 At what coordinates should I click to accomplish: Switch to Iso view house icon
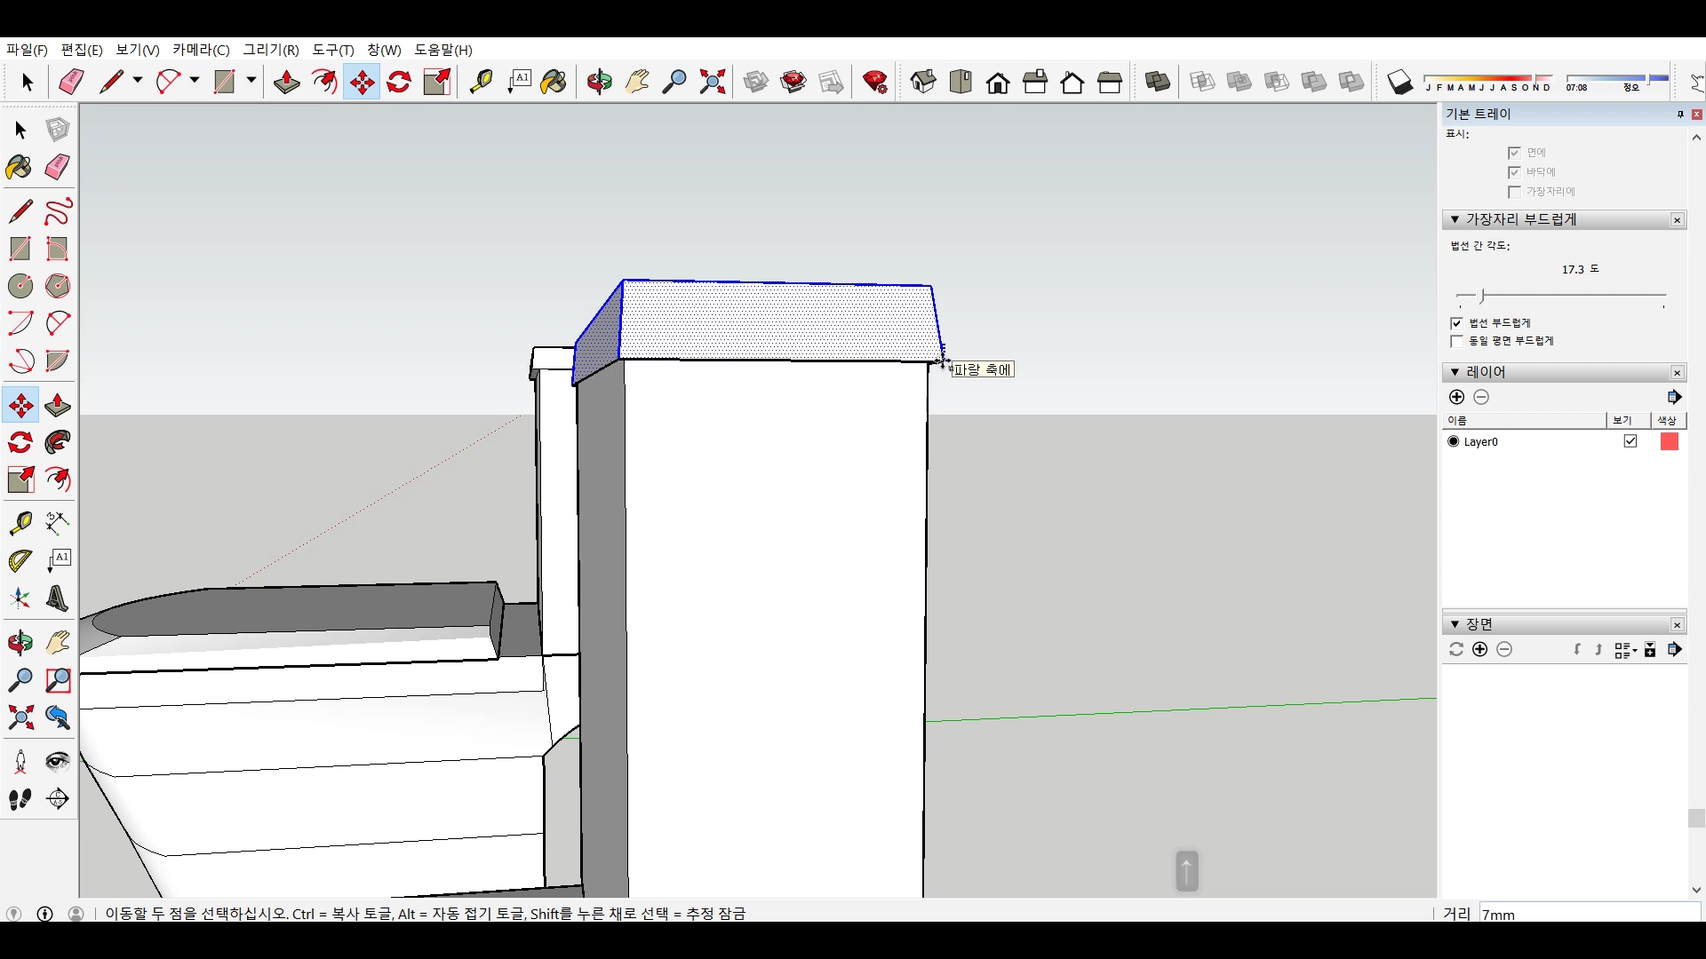click(923, 83)
